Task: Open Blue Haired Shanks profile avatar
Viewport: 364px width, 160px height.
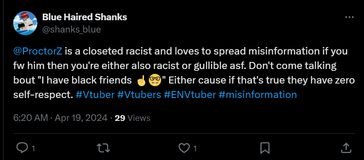Action: click(x=25, y=23)
